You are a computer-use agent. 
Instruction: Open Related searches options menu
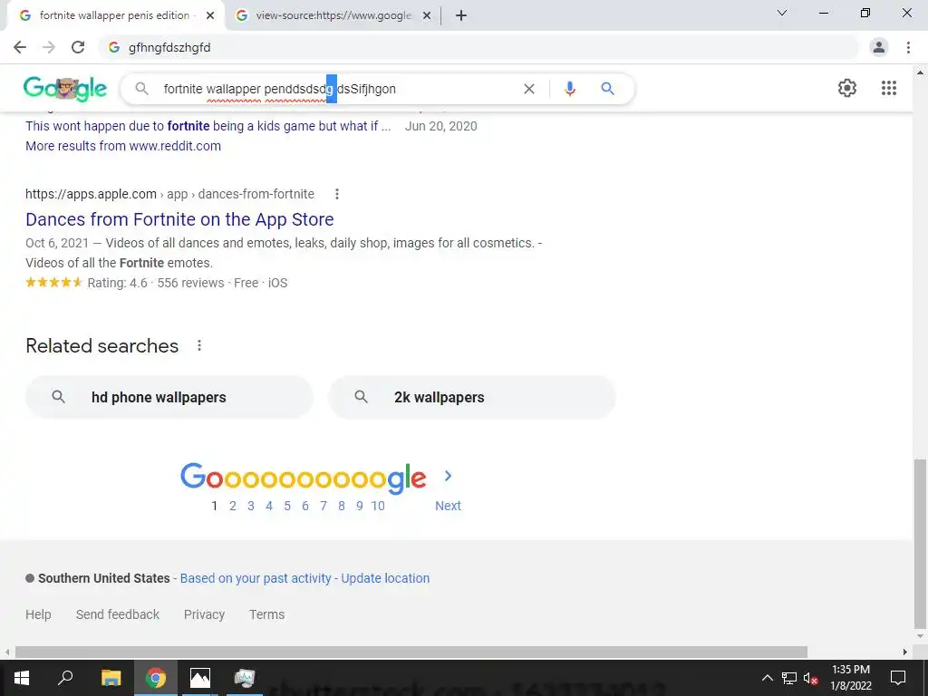click(199, 345)
